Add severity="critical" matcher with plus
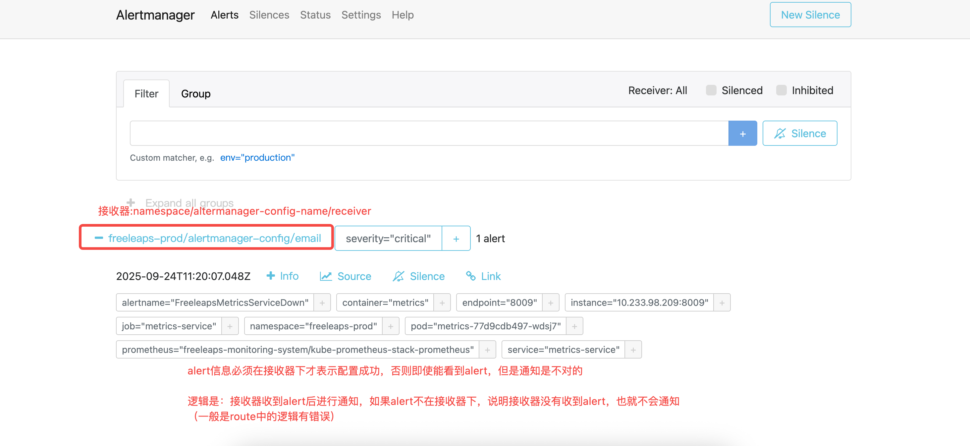Image resolution: width=970 pixels, height=446 pixels. [456, 239]
